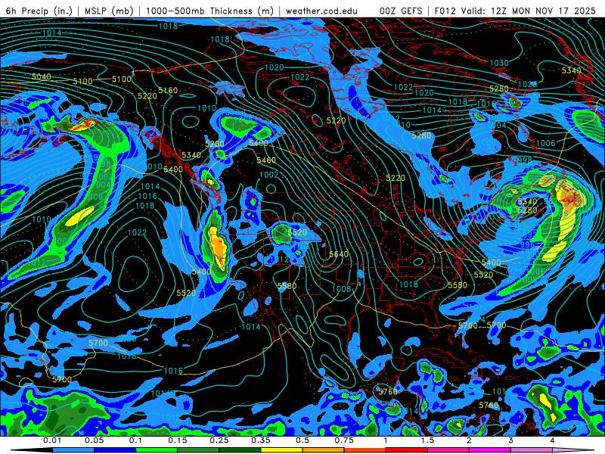Click the '0.15' legend value

click(x=178, y=440)
